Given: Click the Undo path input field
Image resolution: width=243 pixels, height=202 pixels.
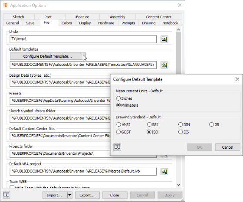Looking at the screenshot, I should click(x=83, y=39).
